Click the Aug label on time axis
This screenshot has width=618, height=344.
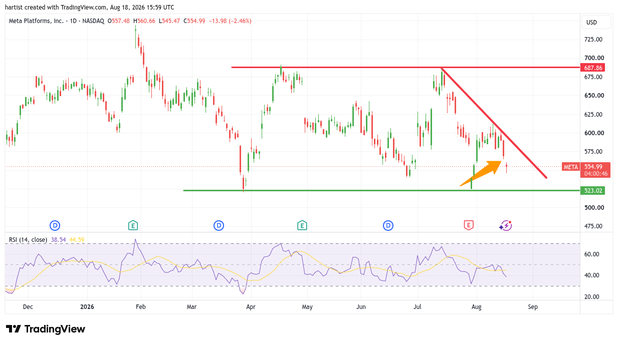477,307
